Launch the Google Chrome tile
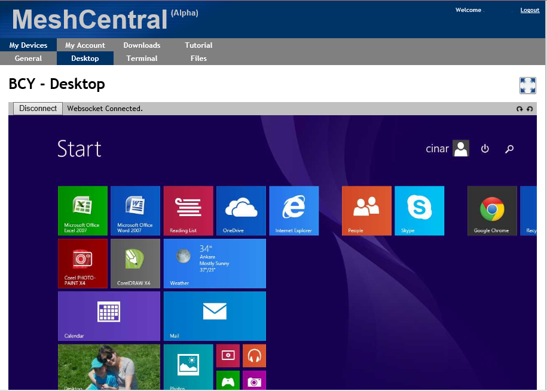Screen dimensions: 547x391 [492, 211]
